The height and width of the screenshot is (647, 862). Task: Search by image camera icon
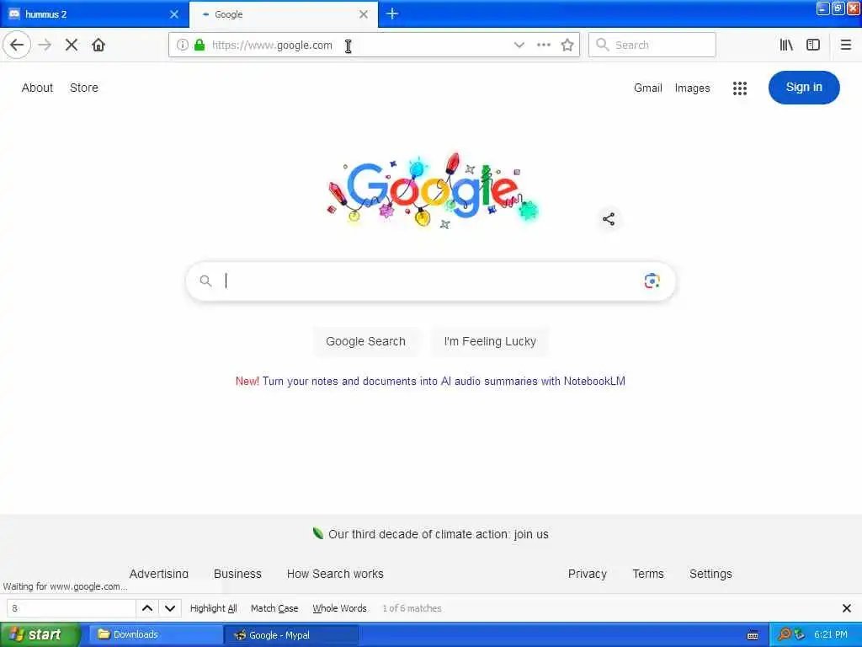click(x=652, y=281)
